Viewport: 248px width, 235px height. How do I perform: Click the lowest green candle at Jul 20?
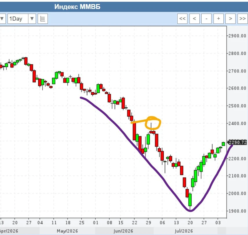click(190, 200)
